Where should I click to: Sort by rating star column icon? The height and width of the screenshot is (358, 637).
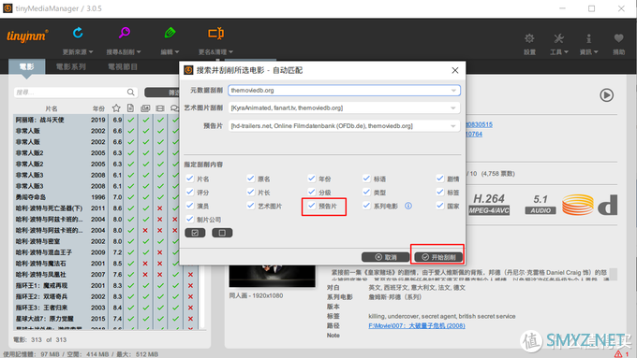[116, 108]
